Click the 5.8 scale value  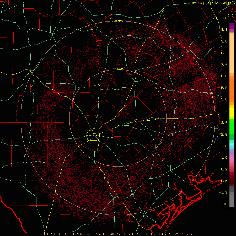pos(224,88)
